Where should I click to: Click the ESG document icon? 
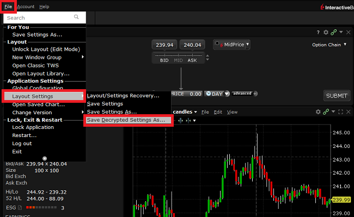pos(20,208)
